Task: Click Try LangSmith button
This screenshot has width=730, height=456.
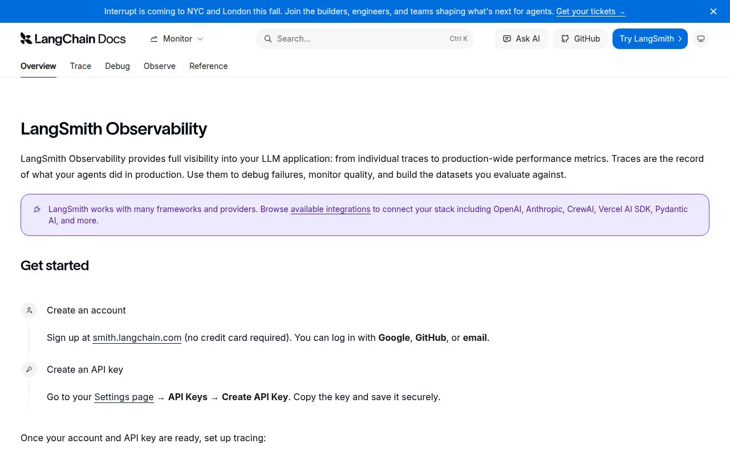Action: click(x=650, y=39)
